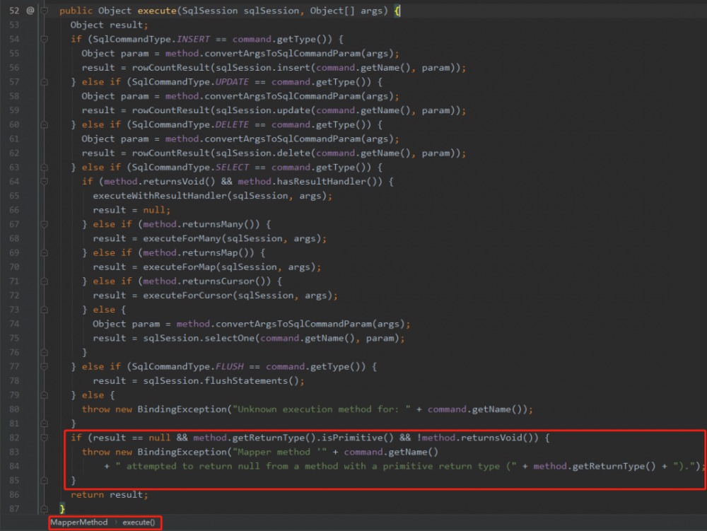Click the INSERT constant on line 54
707x531 pixels.
(x=194, y=39)
